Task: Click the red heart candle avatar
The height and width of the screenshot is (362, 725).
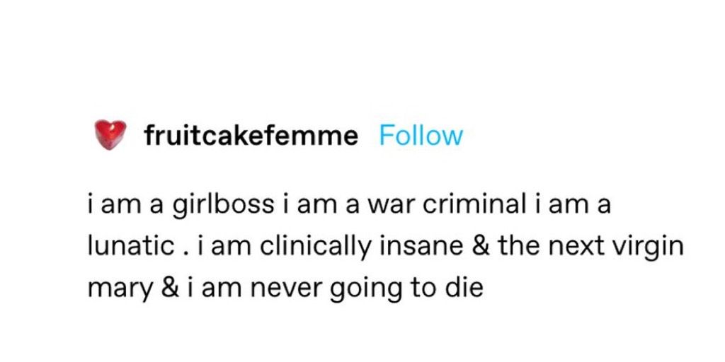Action: pyautogui.click(x=110, y=135)
